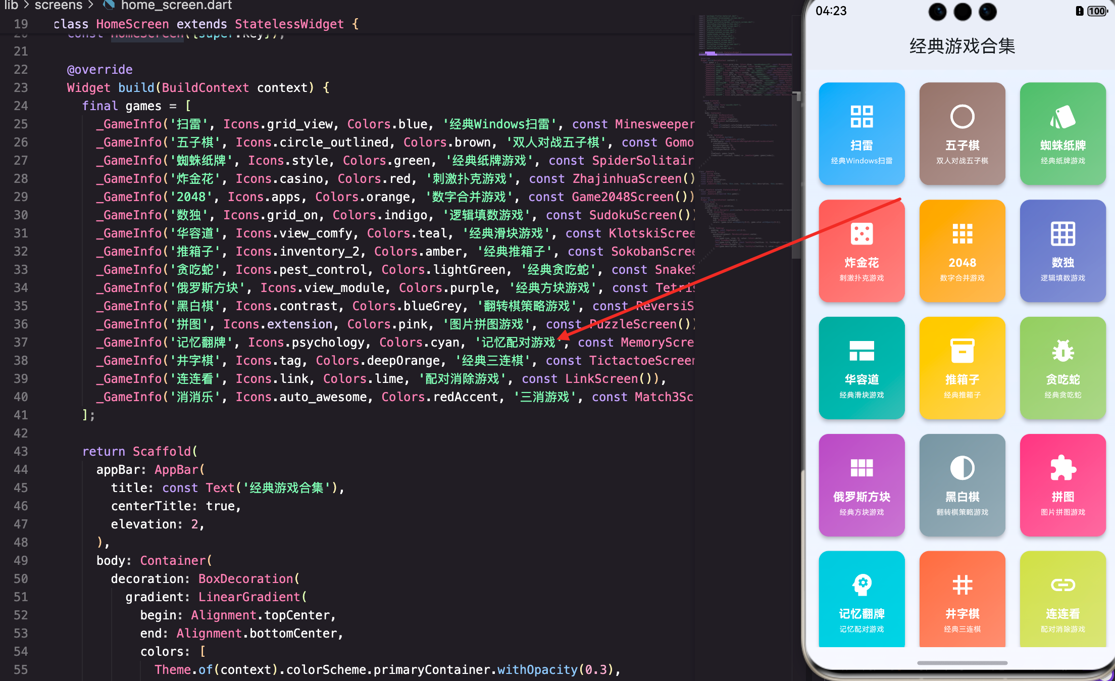Screen dimensions: 1115x681
Task: Click home_screen.dart in the breadcrumb
Action: pyautogui.click(x=176, y=6)
